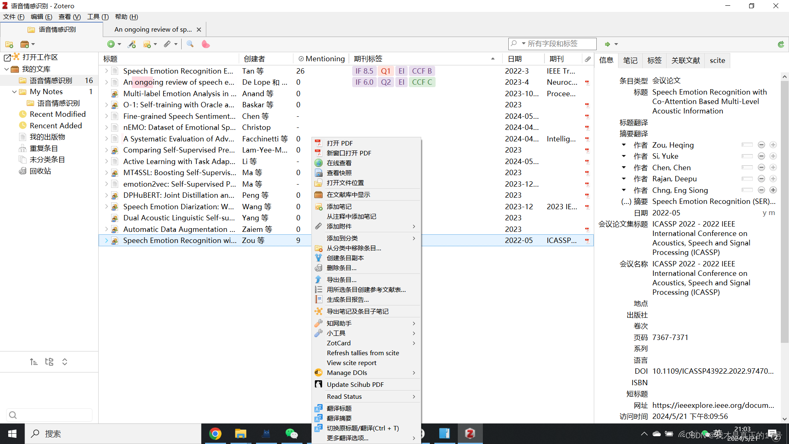The height and width of the screenshot is (444, 789).
Task: Open the ieeexplore URL link field
Action: 713,405
